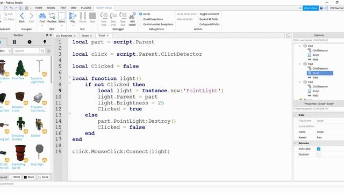The image size is (344, 193).
Task: Select On Unhandled Exceptions radio option
Action: click(141, 25)
